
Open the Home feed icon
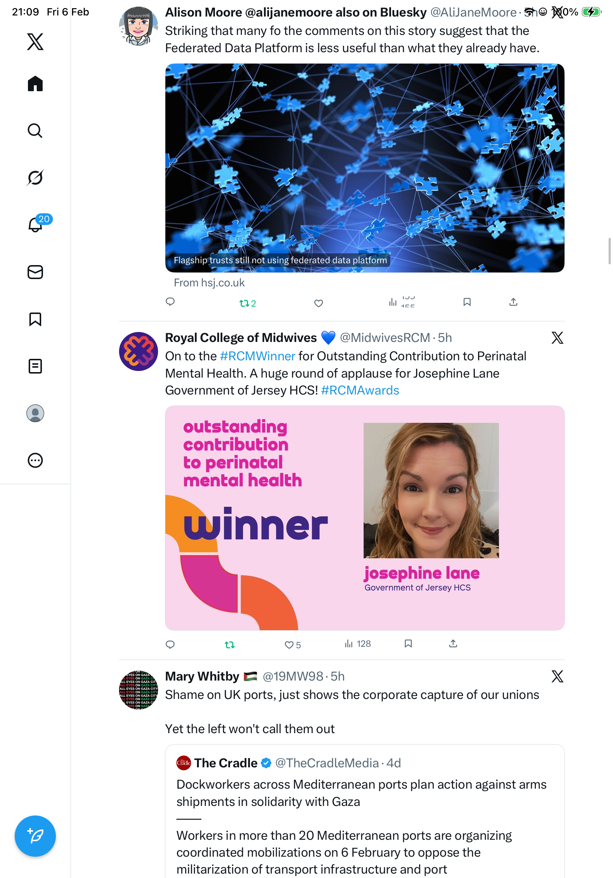(35, 83)
